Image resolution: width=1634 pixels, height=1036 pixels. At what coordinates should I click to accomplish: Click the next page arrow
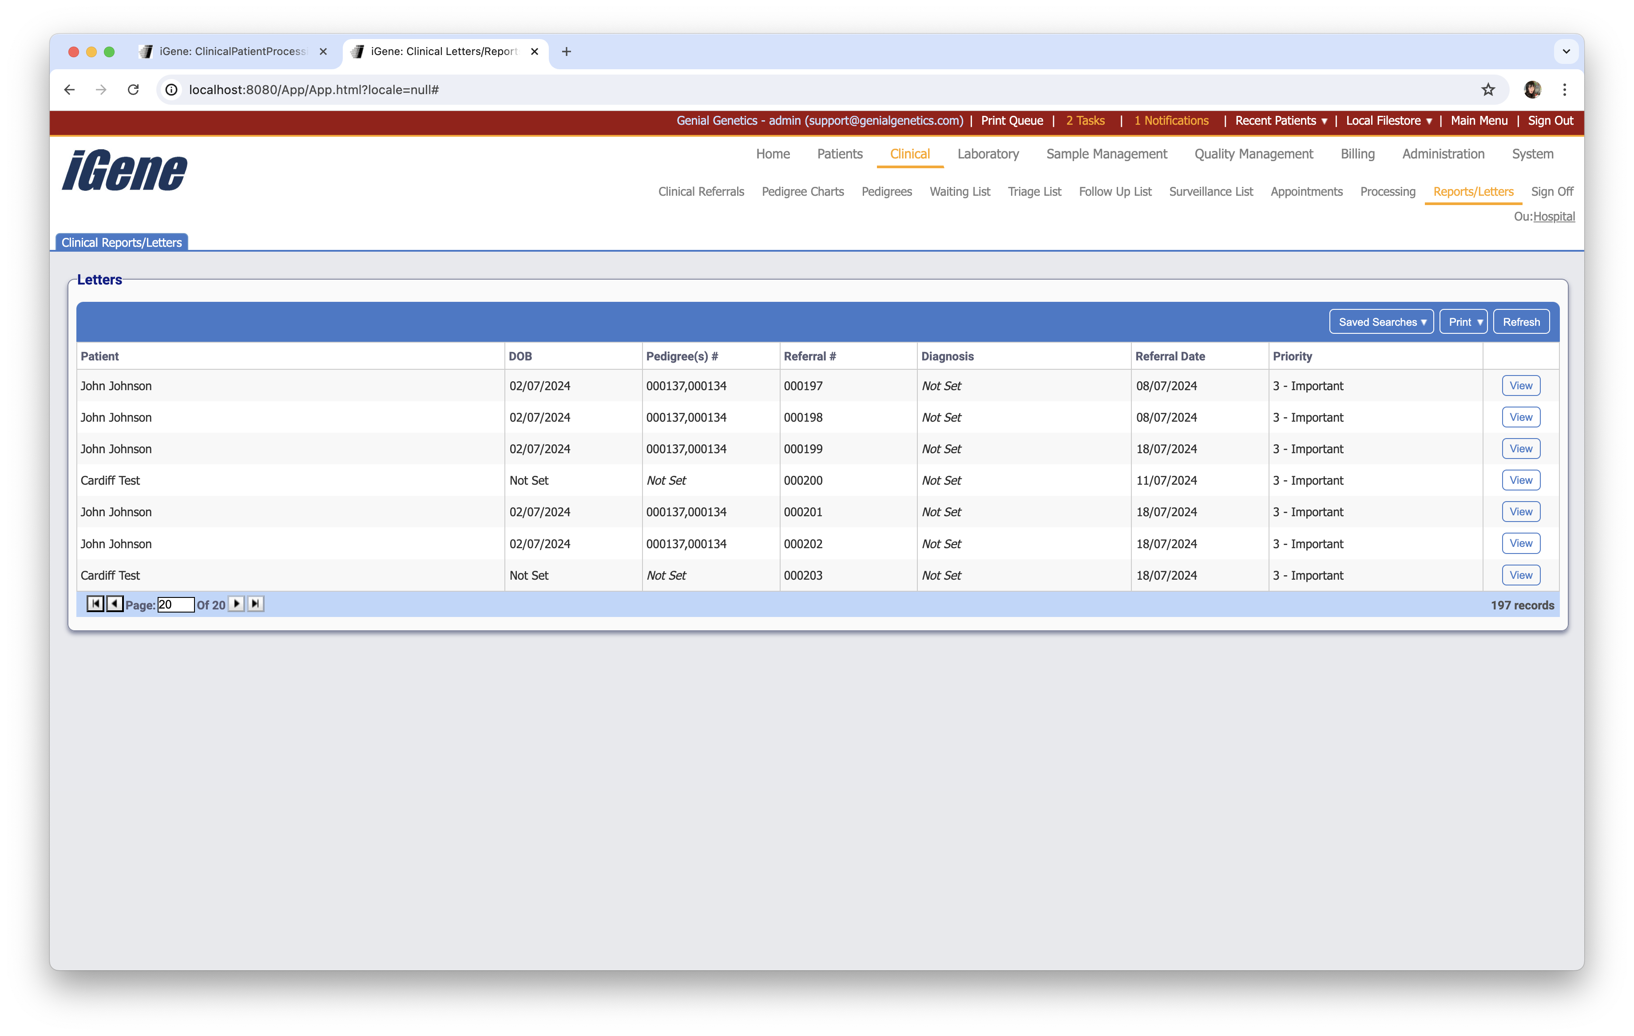(236, 604)
